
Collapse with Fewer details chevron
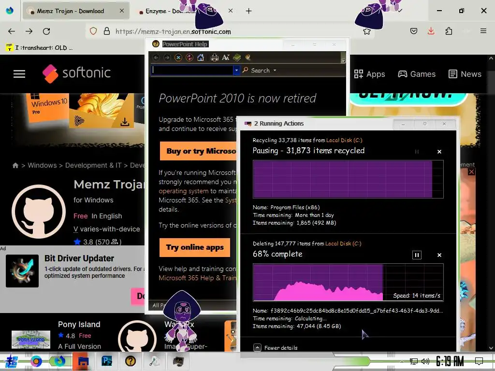coord(257,347)
